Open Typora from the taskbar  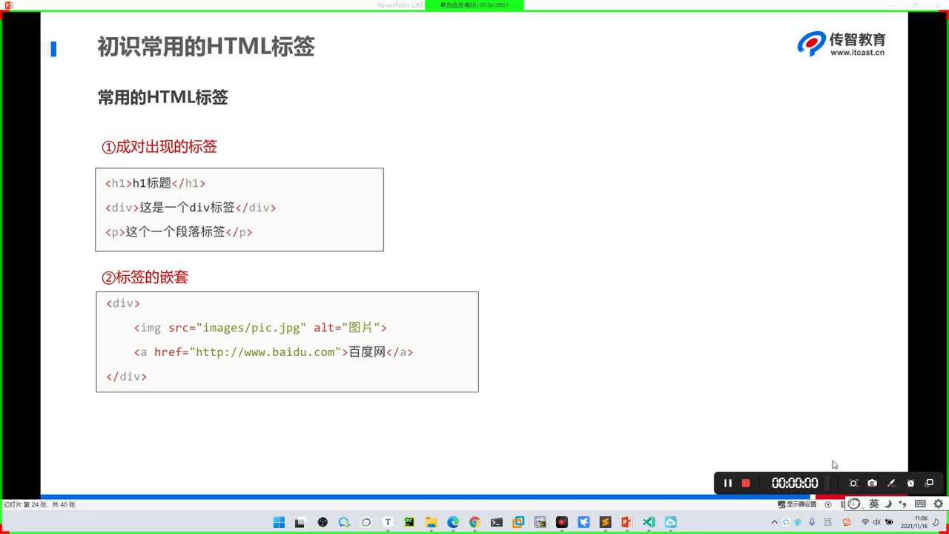[x=388, y=522]
